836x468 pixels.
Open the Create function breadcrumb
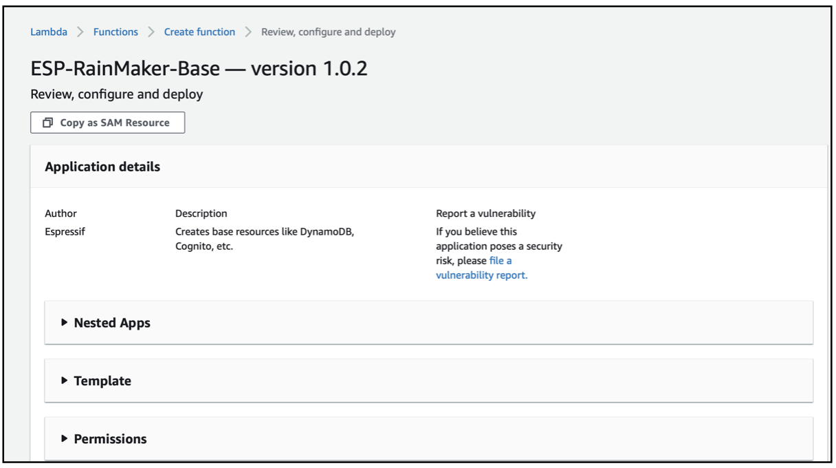click(x=199, y=32)
